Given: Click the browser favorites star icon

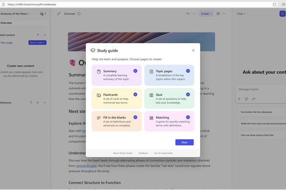Looking at the screenshot, I should (x=284, y=4).
